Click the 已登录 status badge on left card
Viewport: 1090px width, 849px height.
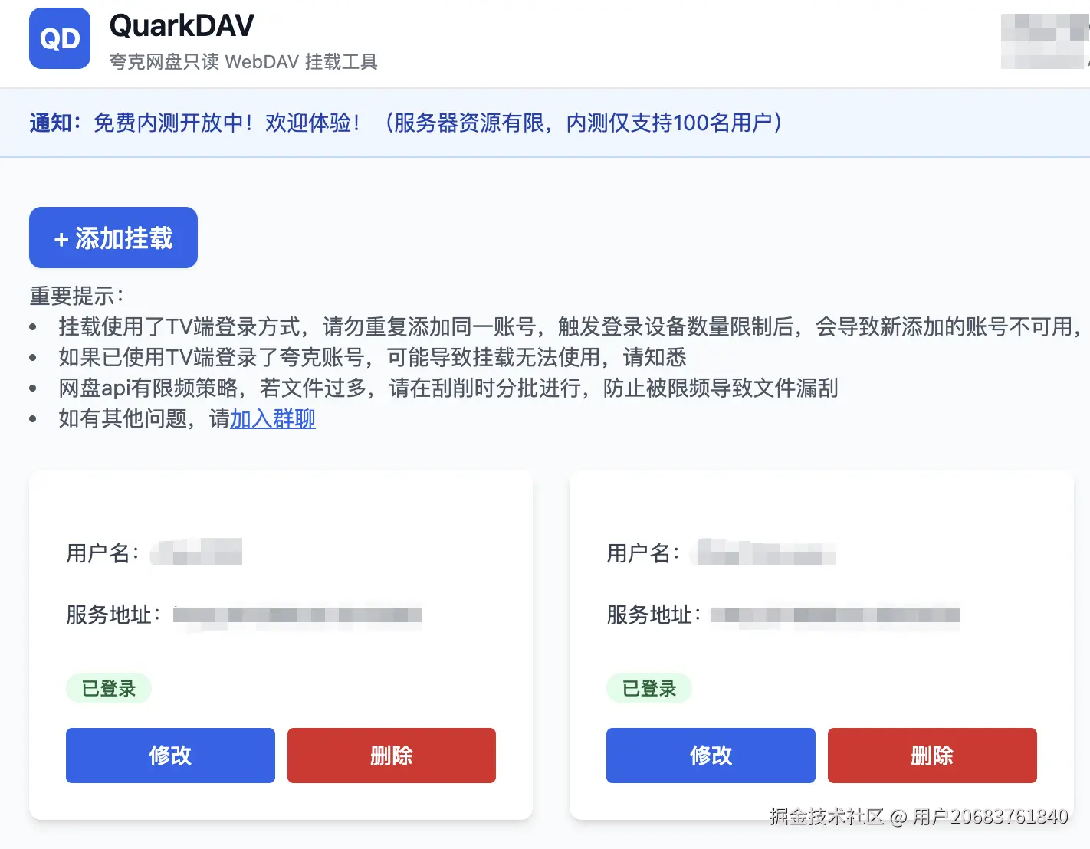tap(108, 688)
